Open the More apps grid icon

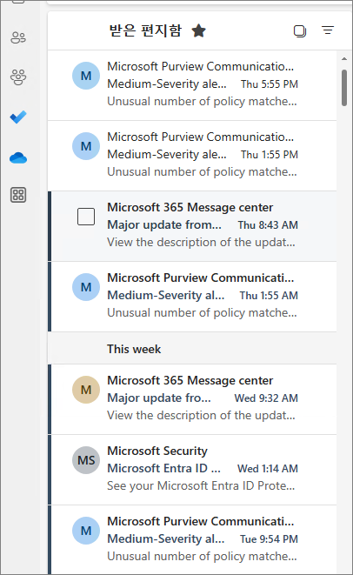18,195
